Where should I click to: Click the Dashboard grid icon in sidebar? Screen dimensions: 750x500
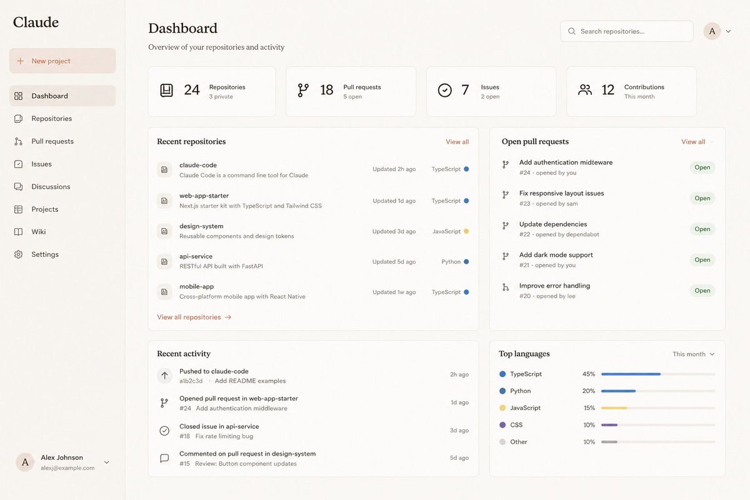click(x=18, y=96)
